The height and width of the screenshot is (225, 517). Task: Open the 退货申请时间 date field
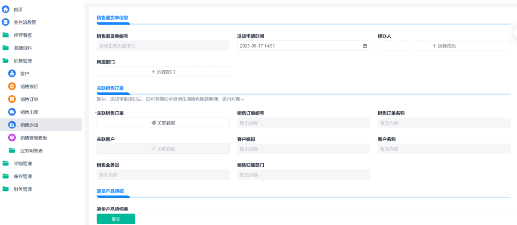[303, 46]
